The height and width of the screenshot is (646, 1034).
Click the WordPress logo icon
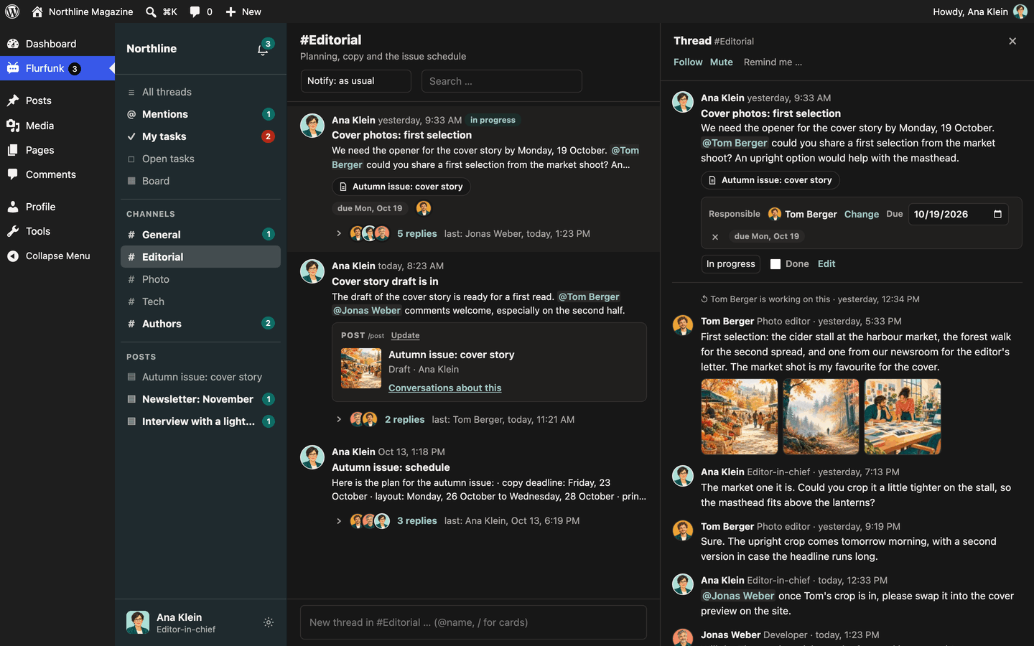12,11
